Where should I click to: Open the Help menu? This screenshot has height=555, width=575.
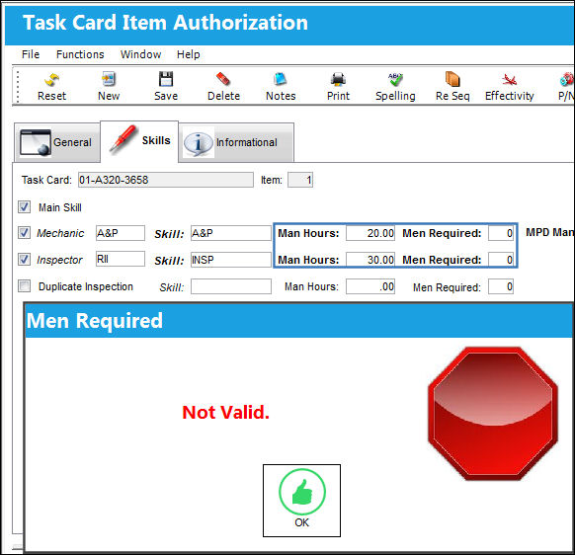[x=188, y=54]
